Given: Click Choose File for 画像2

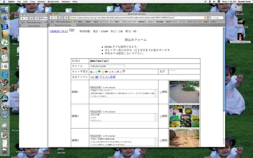Looking at the screenshot, I should [96, 112].
